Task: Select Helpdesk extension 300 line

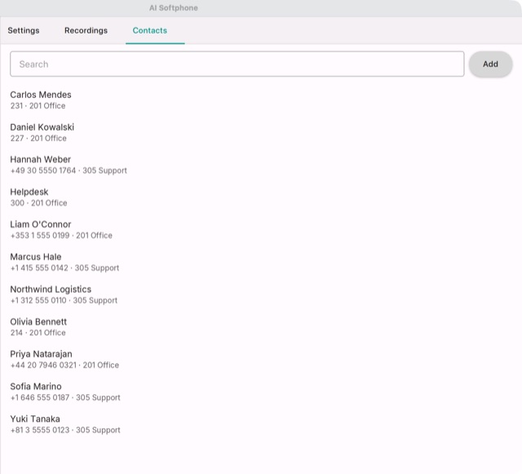Action: pos(38,203)
